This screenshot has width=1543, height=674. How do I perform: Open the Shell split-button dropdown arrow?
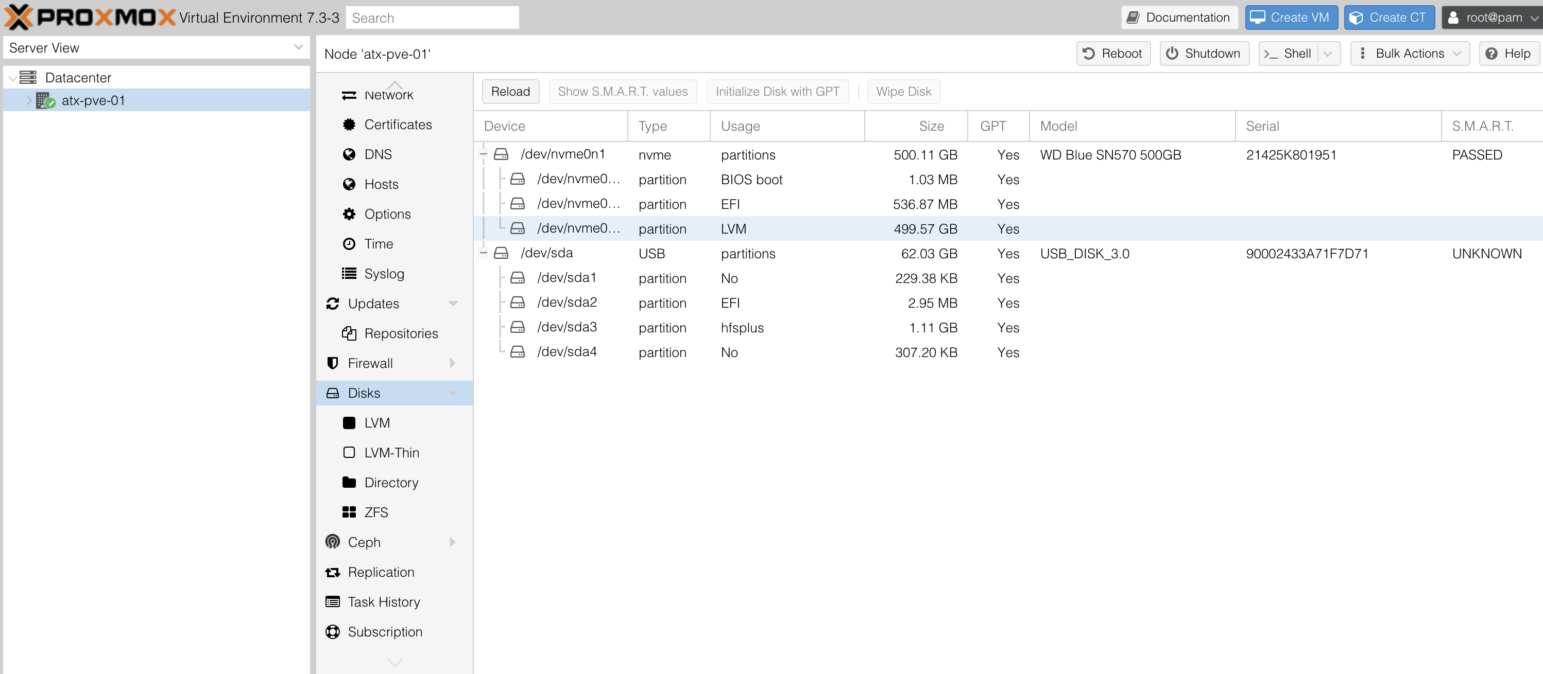[1328, 54]
